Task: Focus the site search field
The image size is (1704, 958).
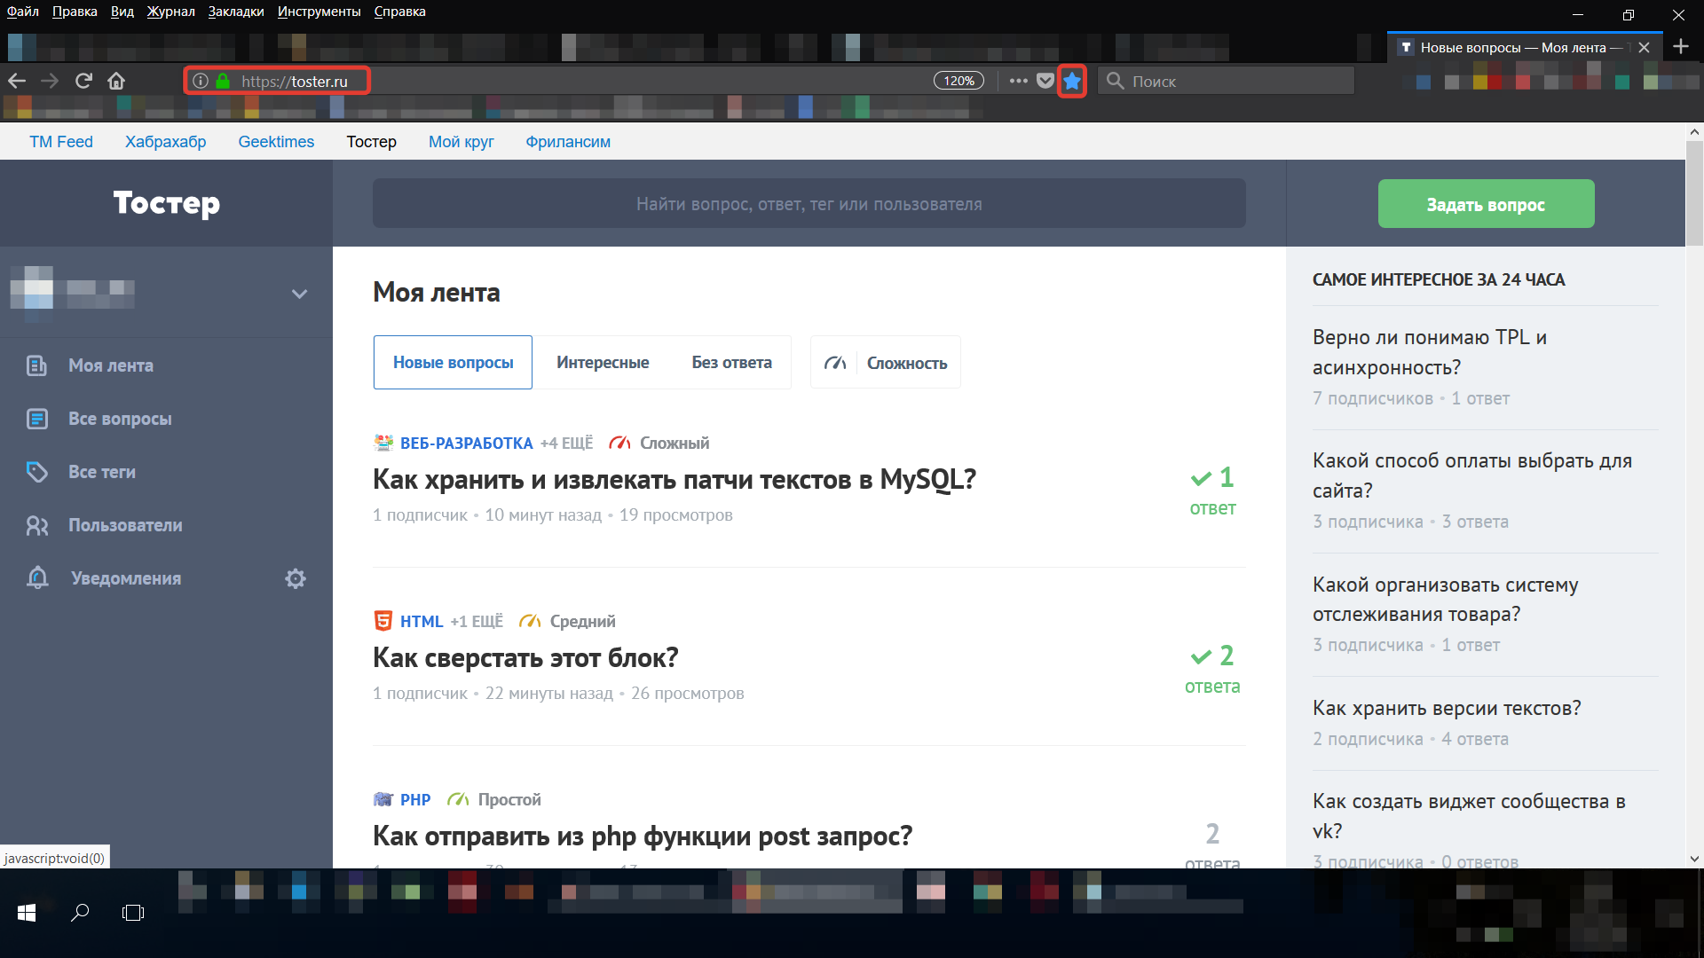Action: [x=809, y=204]
